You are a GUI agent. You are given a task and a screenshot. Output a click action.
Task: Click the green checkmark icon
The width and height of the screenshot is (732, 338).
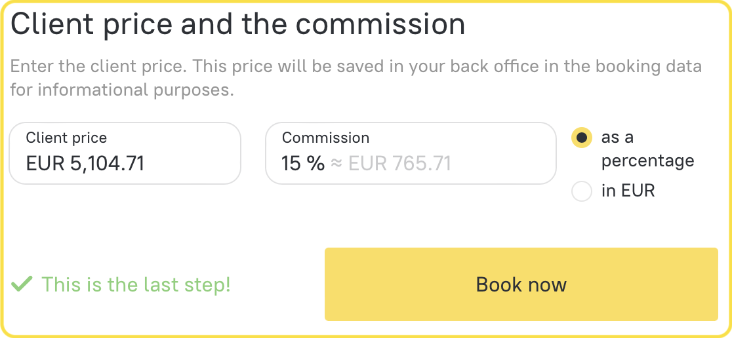coord(22,284)
